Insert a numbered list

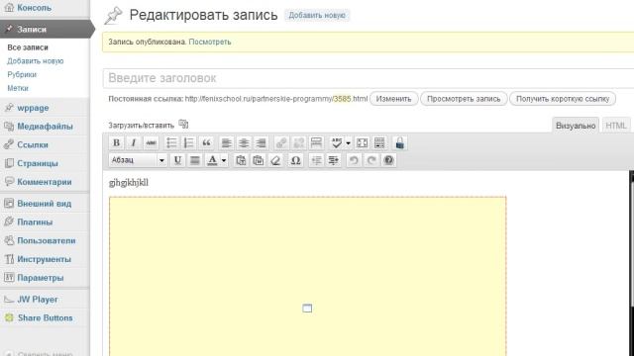pos(189,142)
